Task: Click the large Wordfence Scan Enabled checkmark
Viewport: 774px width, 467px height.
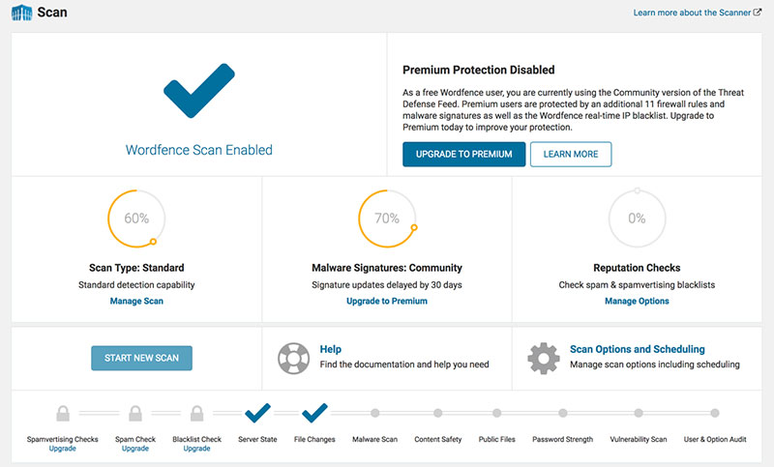Action: pos(198,94)
